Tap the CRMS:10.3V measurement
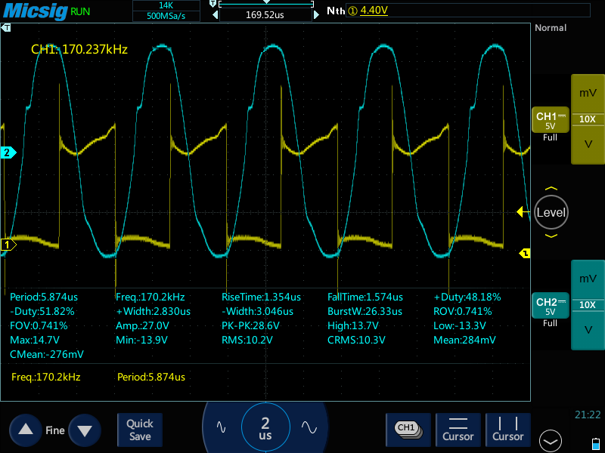Image resolution: width=605 pixels, height=453 pixels. click(356, 341)
